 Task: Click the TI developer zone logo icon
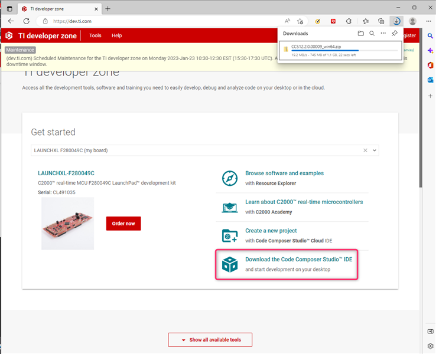tap(9, 35)
